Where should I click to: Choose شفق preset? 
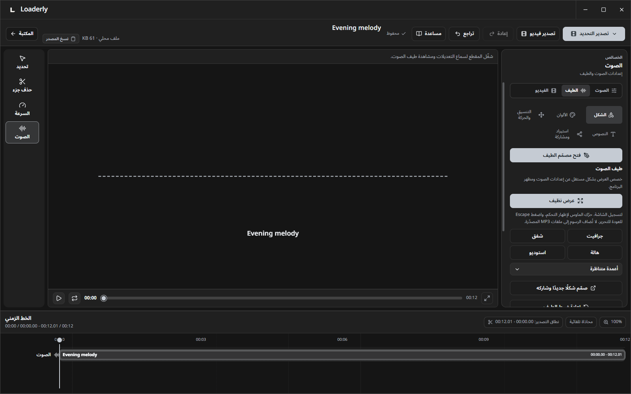click(x=537, y=236)
